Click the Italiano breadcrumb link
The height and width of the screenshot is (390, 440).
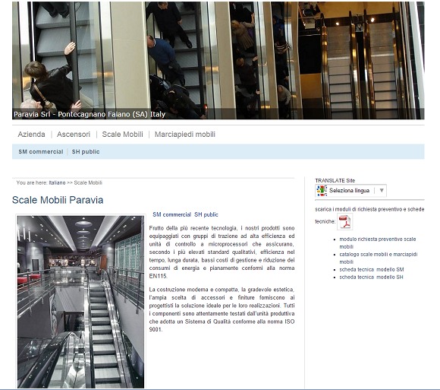57,182
